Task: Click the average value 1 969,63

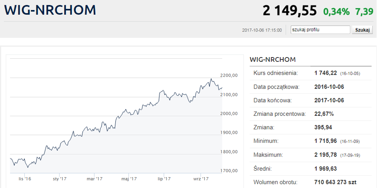Action: (x=326, y=168)
